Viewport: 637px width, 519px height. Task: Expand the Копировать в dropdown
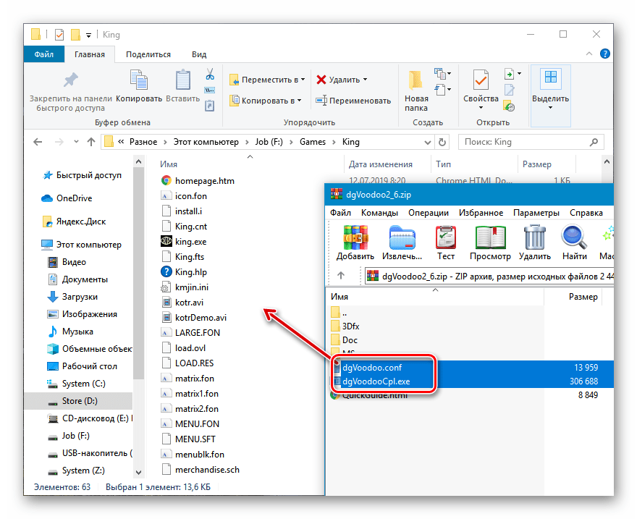click(300, 101)
